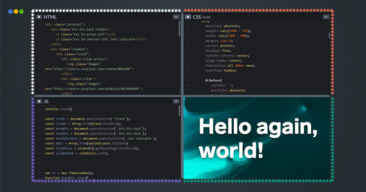Click the 'display: flex' line
366x192 pixels.
[x=218, y=51]
